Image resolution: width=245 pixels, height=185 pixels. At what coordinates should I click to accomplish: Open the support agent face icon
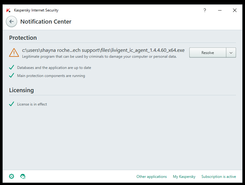[x=23, y=176]
